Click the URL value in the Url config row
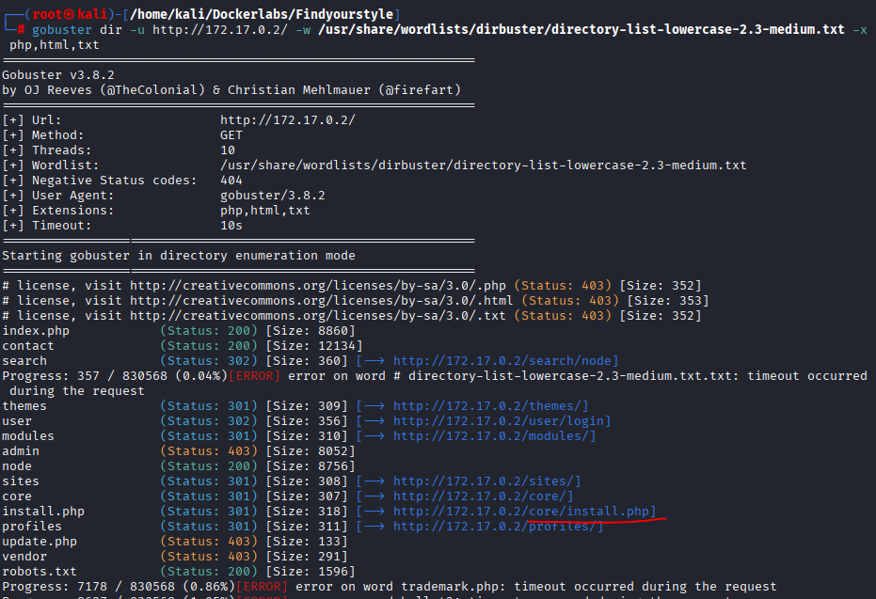Screen dimensions: 876x599 [x=288, y=120]
